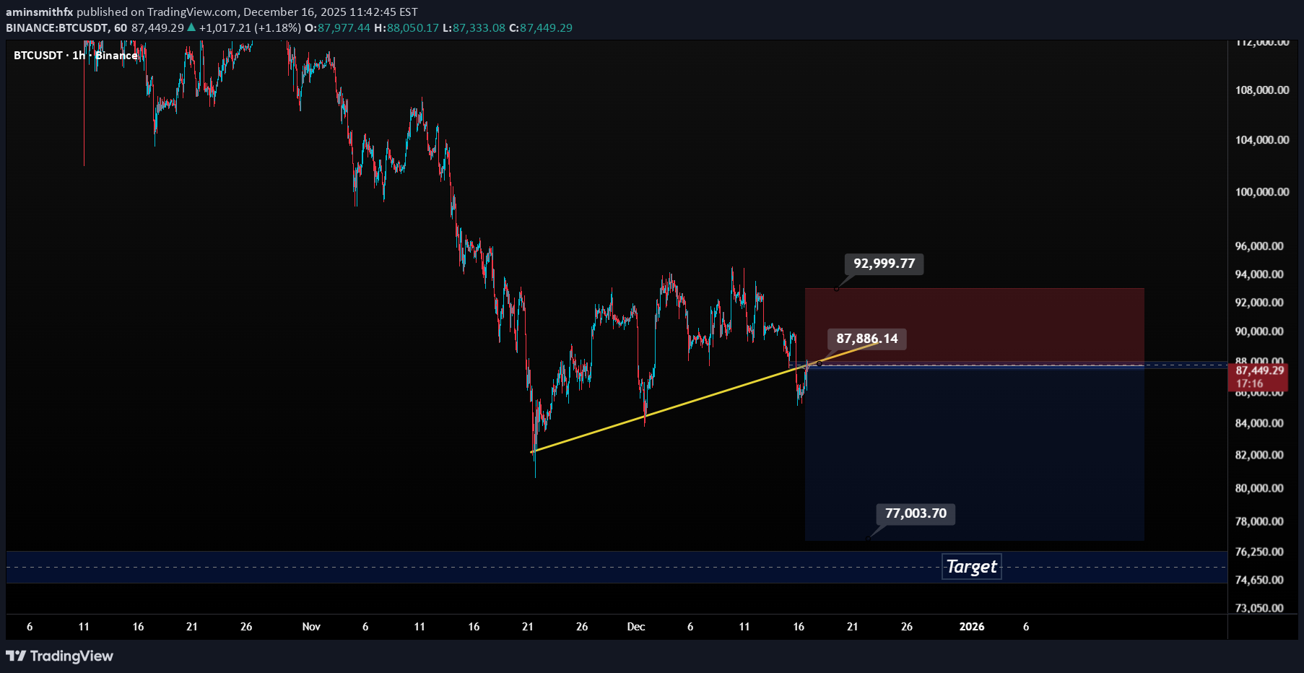Select the yellow ascending trendline
The width and height of the screenshot is (1304, 673).
(x=686, y=404)
